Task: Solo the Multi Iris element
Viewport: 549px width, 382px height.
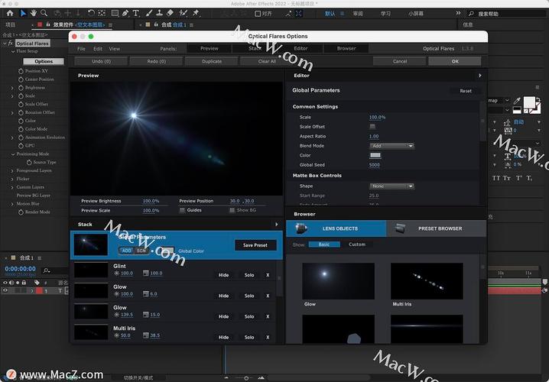Action: 249,337
